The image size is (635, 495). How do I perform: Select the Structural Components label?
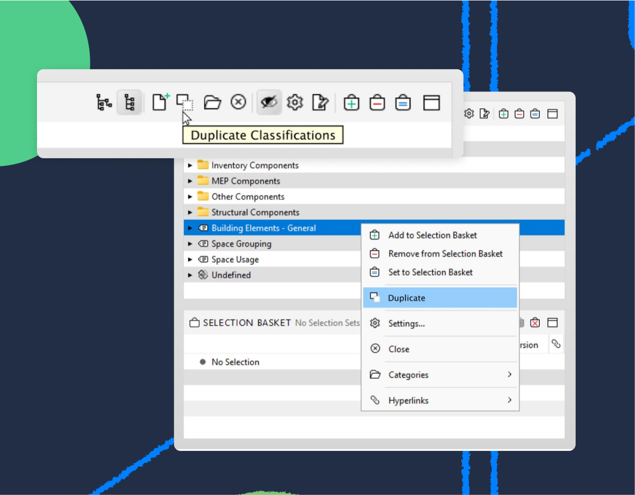click(256, 213)
